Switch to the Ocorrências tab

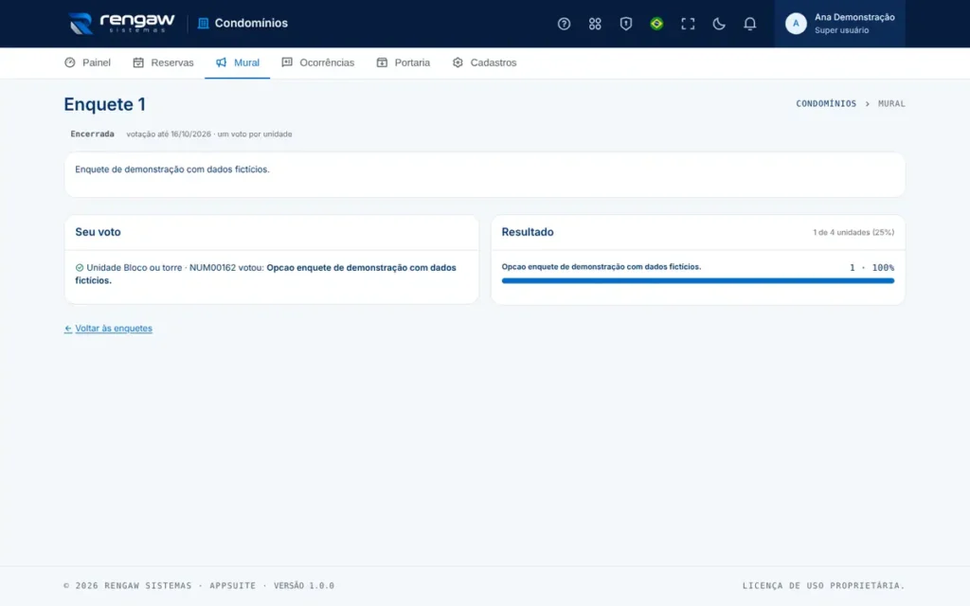[x=318, y=62]
